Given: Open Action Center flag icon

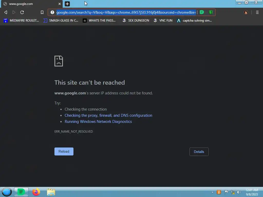Looking at the screenshot, I should 226,192.
